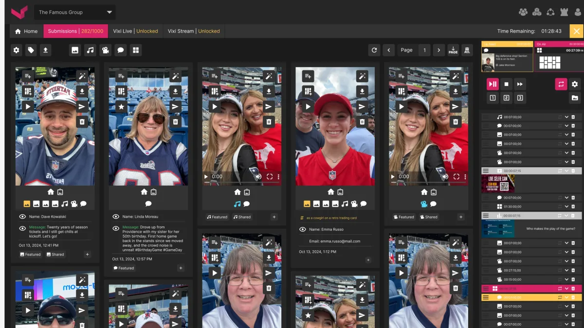The width and height of the screenshot is (584, 328).
Task: Refresh the submissions list
Action: pos(374,50)
